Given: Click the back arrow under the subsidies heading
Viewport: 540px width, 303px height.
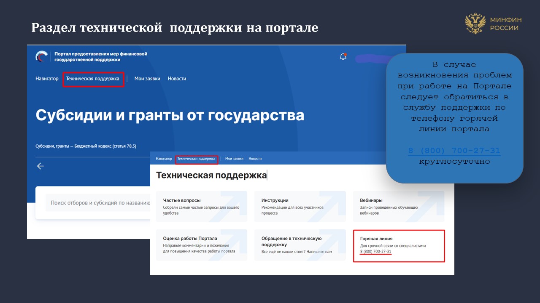Looking at the screenshot, I should click(x=40, y=166).
